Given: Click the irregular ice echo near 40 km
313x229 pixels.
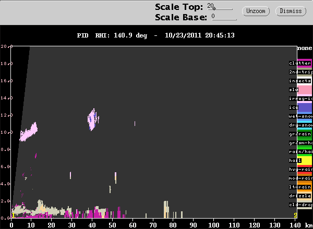Looking at the screenshot, I should click(x=93, y=120).
